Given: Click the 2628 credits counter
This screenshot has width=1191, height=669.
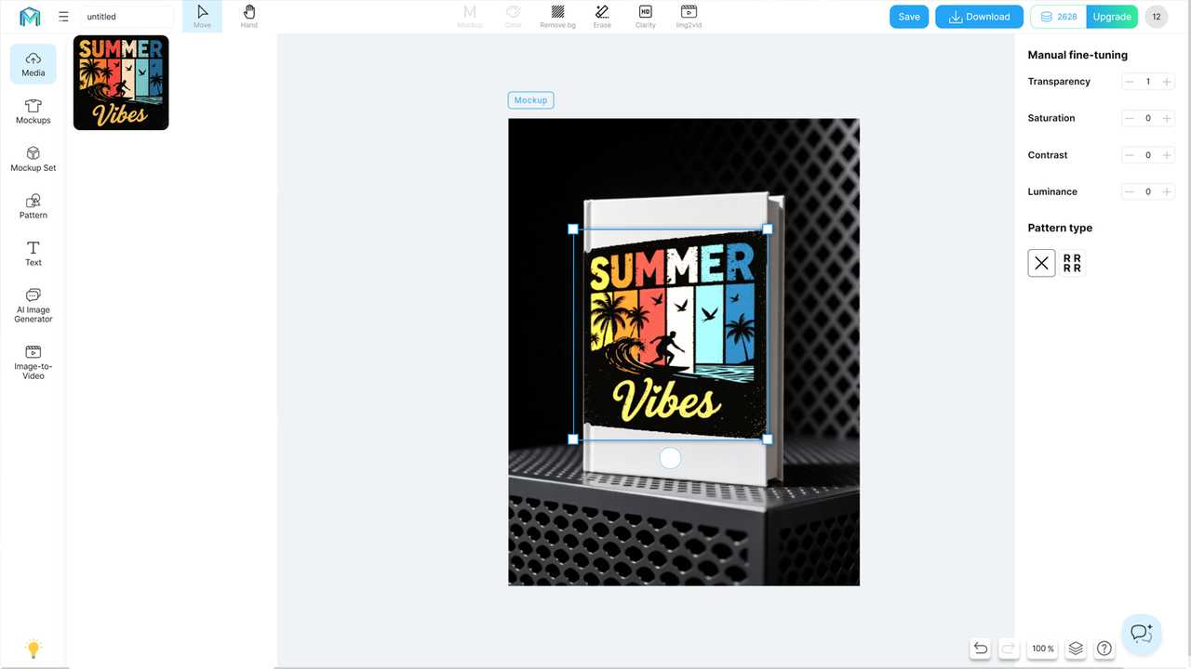Looking at the screenshot, I should point(1058,17).
